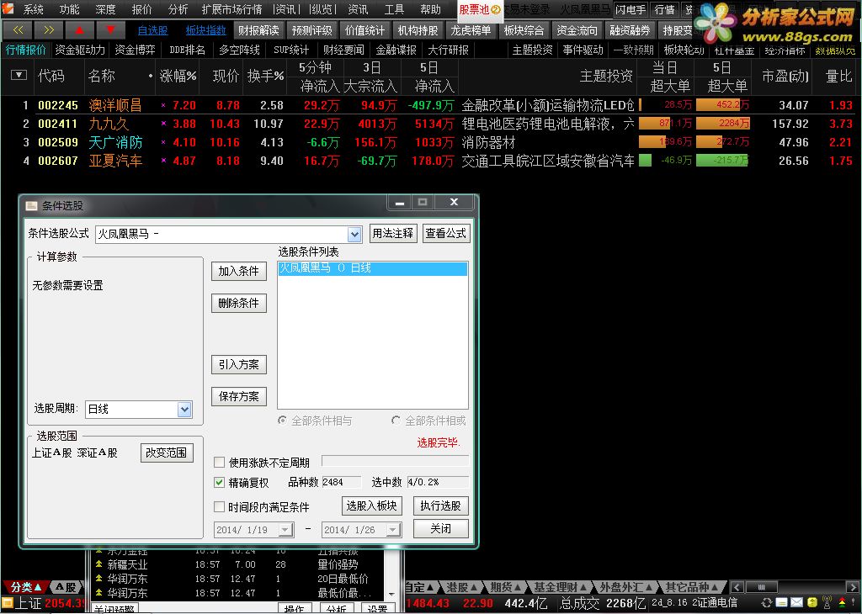
Task: Click the gold coin icon in status bar
Action: click(x=812, y=603)
